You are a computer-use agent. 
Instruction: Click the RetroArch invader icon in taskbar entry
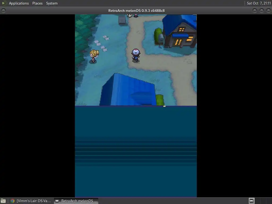coord(57,201)
